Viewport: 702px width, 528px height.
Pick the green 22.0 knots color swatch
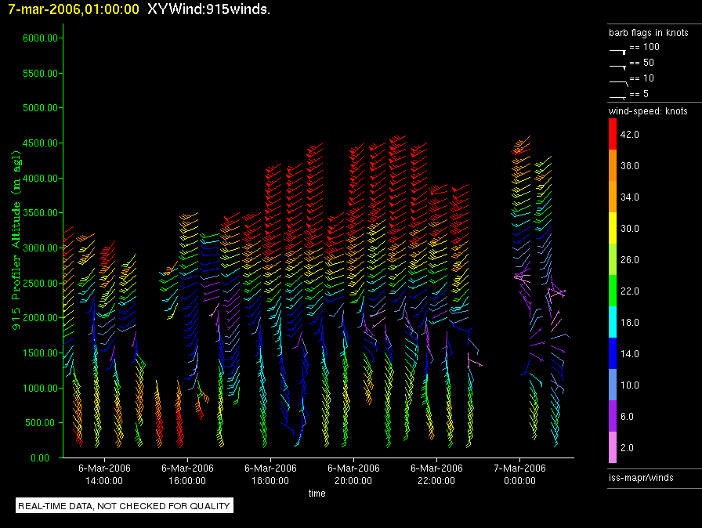[x=613, y=291]
